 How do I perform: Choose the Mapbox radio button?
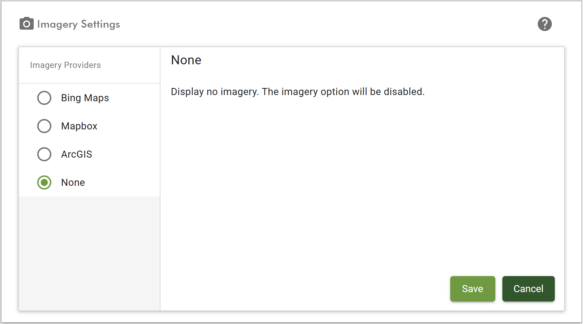[x=44, y=126]
